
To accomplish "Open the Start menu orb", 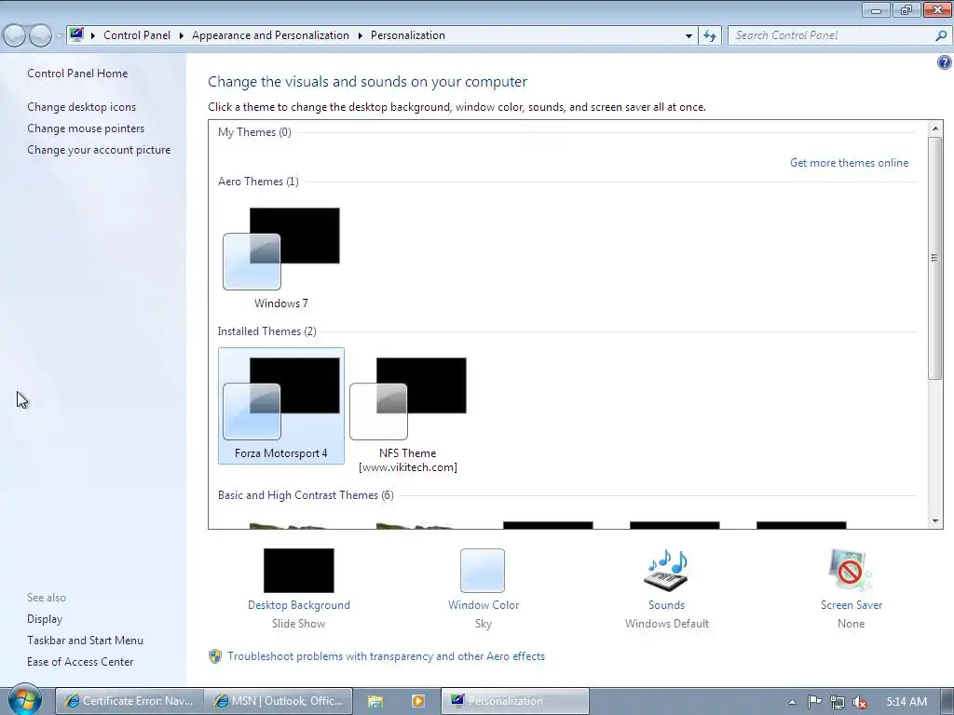I will point(24,700).
